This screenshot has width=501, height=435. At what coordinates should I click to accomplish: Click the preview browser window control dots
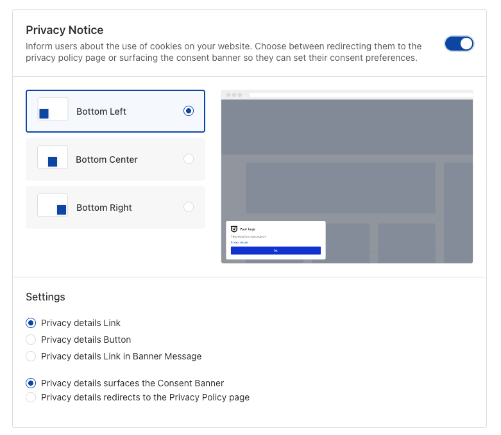coord(234,95)
